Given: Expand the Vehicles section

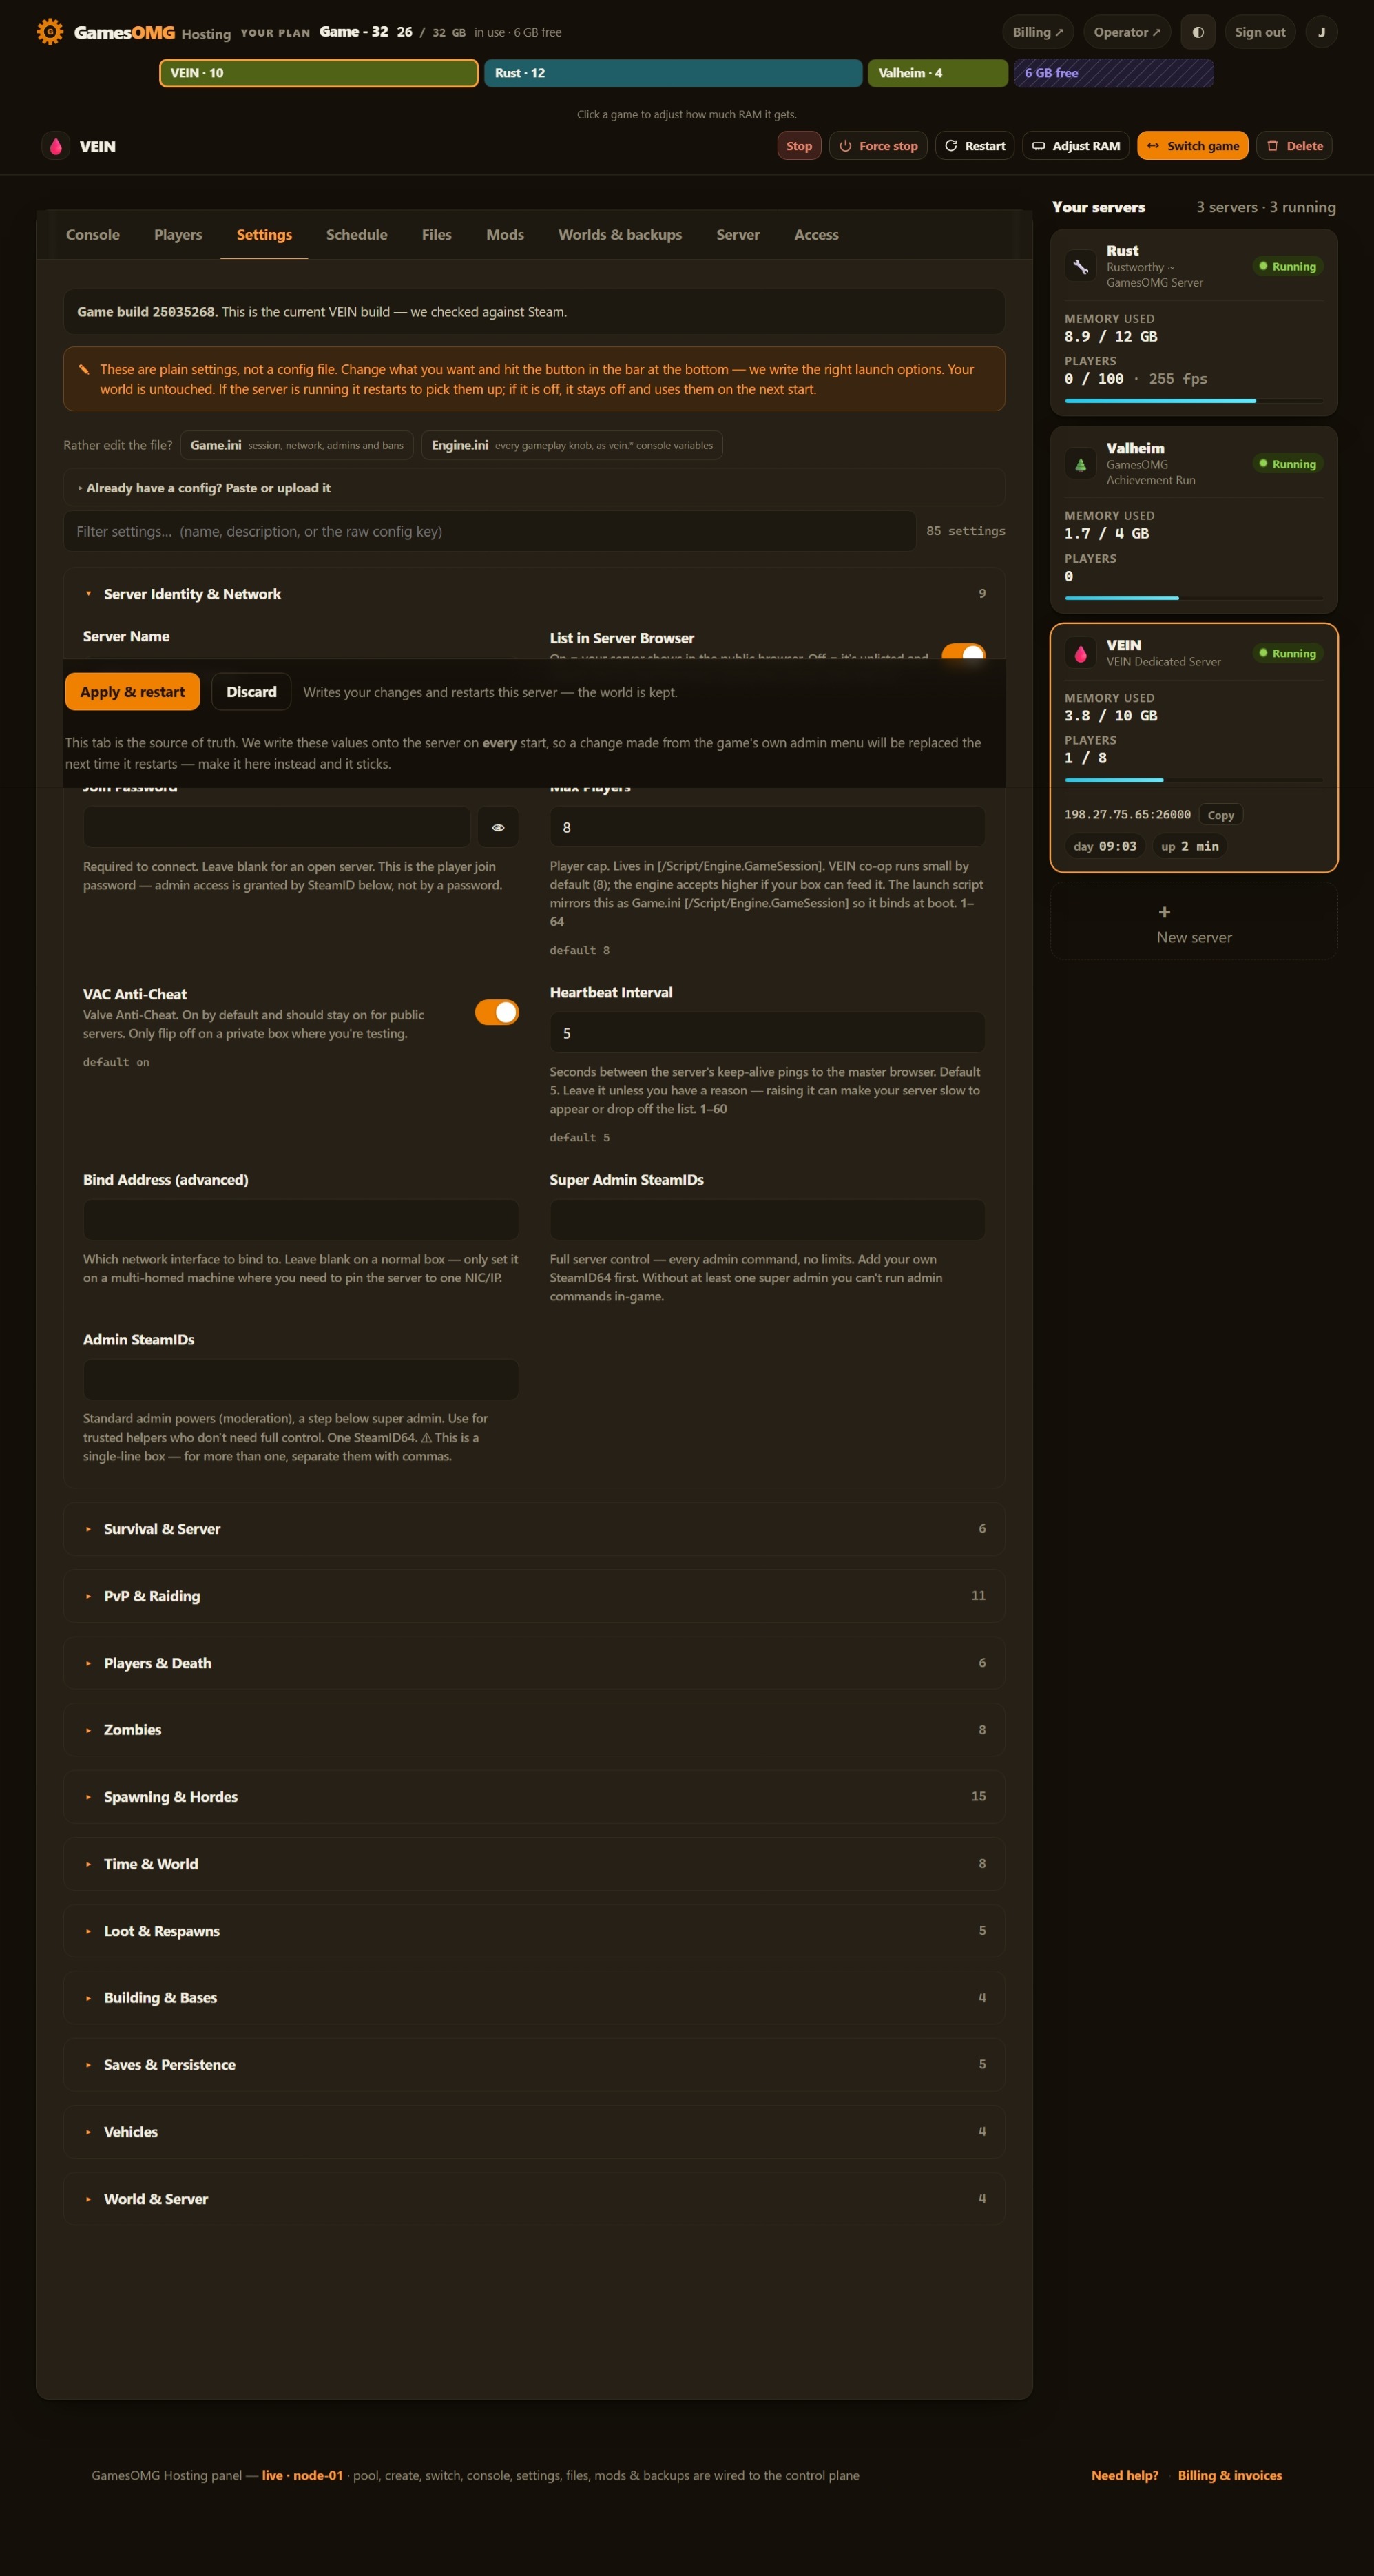Looking at the screenshot, I should (x=534, y=2132).
